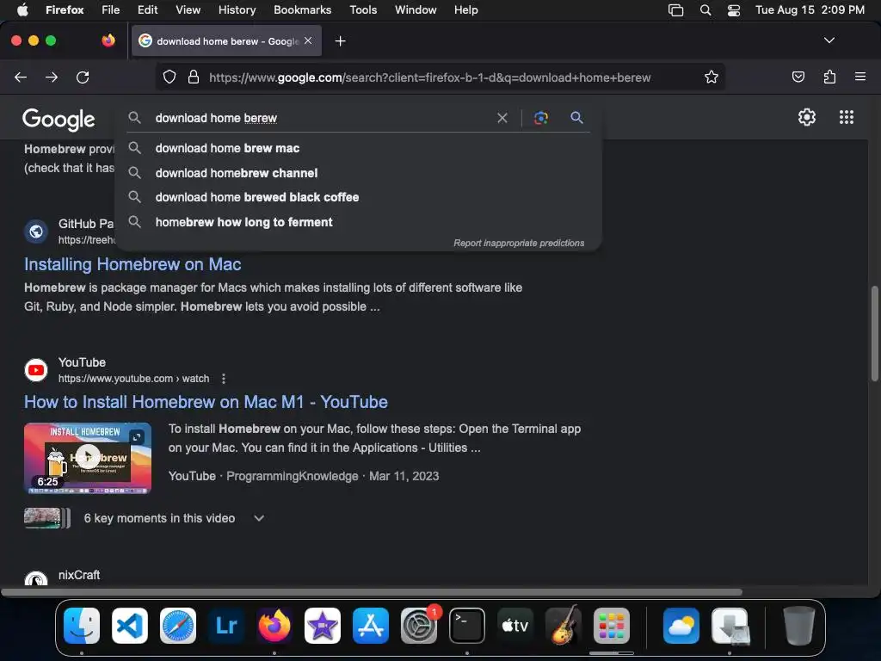The image size is (881, 661).
Task: Open the Apple menu
Action: click(22, 10)
